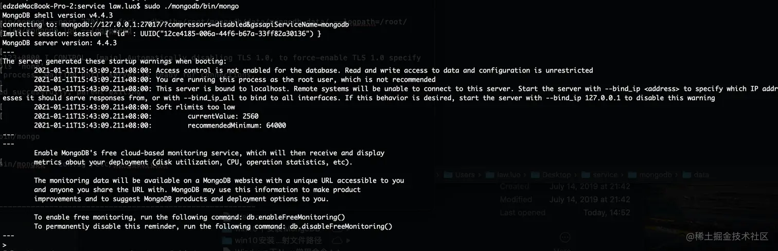Click the MongoDB server version 4.4.3 line
The height and width of the screenshot is (251, 778).
click(x=59, y=43)
